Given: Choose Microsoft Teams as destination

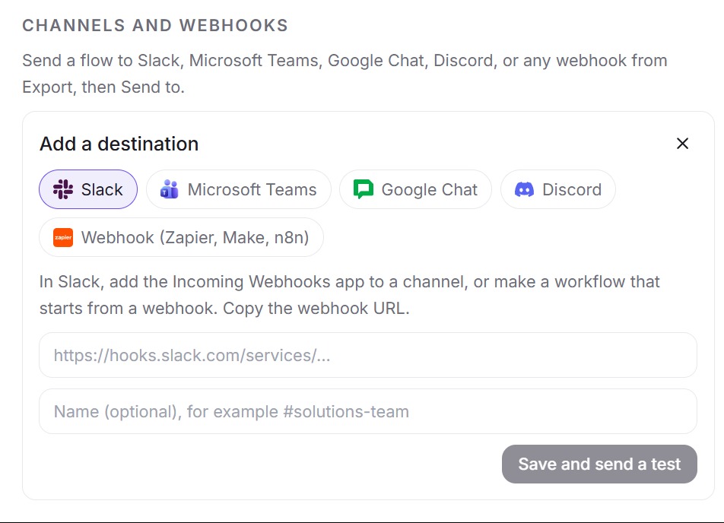Looking at the screenshot, I should [239, 189].
